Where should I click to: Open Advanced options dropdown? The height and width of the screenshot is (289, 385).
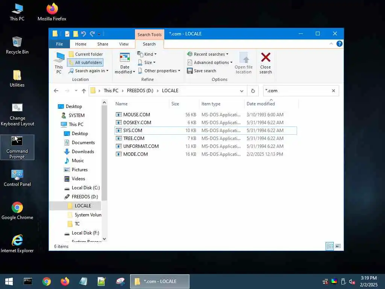(210, 62)
